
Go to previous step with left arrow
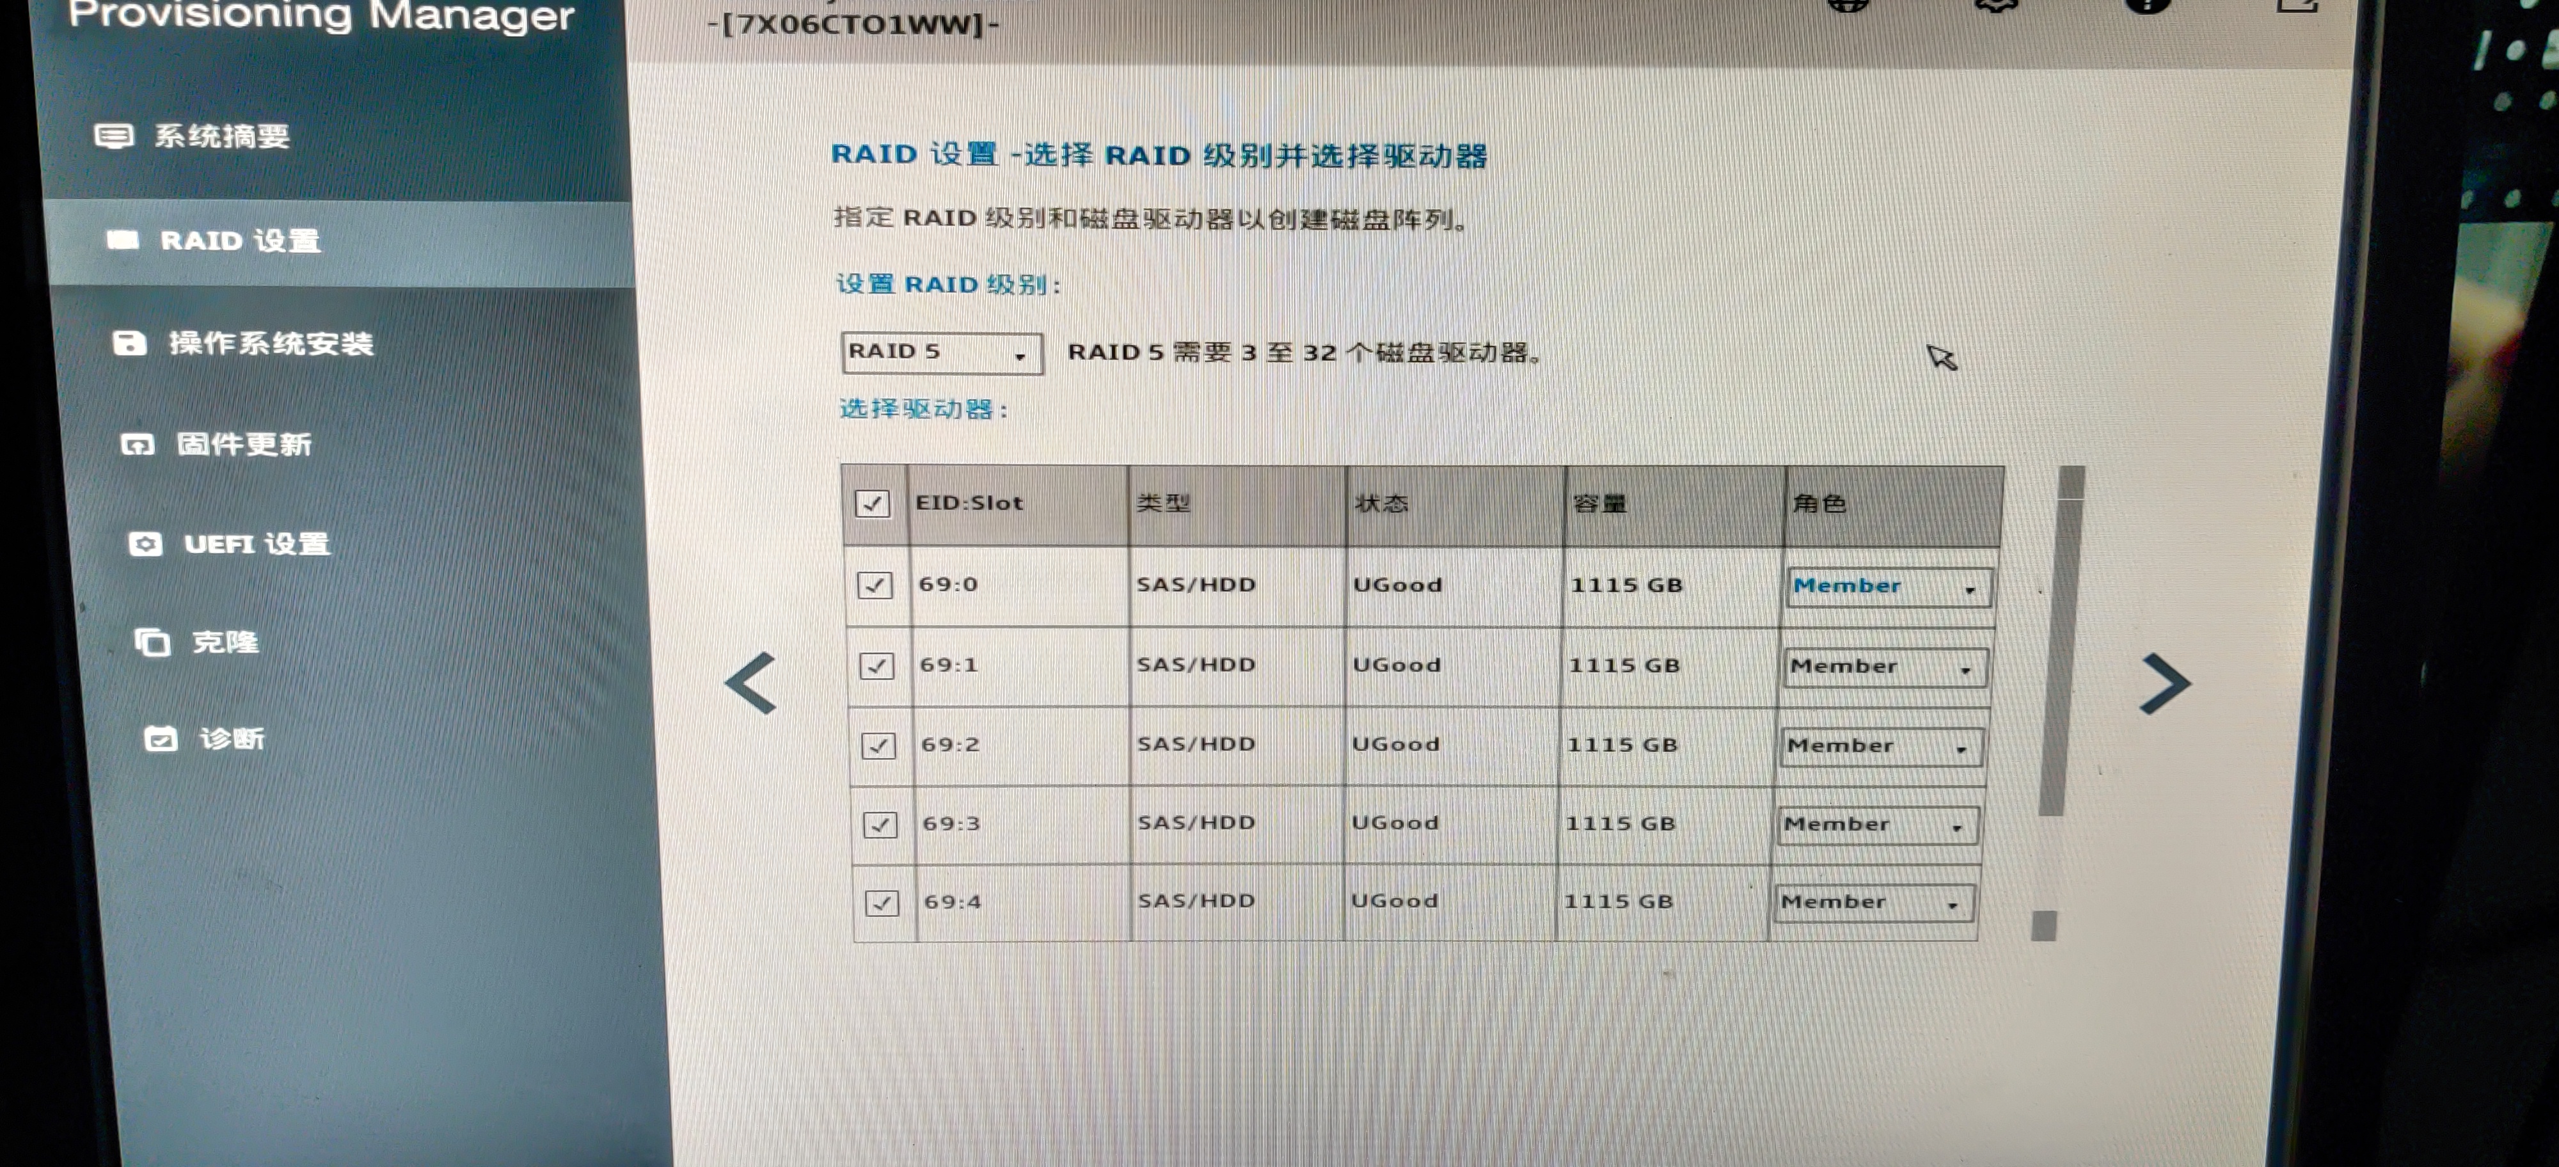click(751, 683)
